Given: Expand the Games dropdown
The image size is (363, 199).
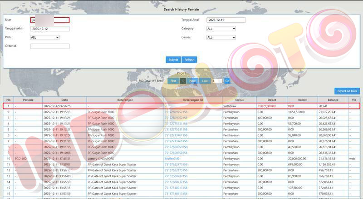Looking at the screenshot, I should (221, 37).
